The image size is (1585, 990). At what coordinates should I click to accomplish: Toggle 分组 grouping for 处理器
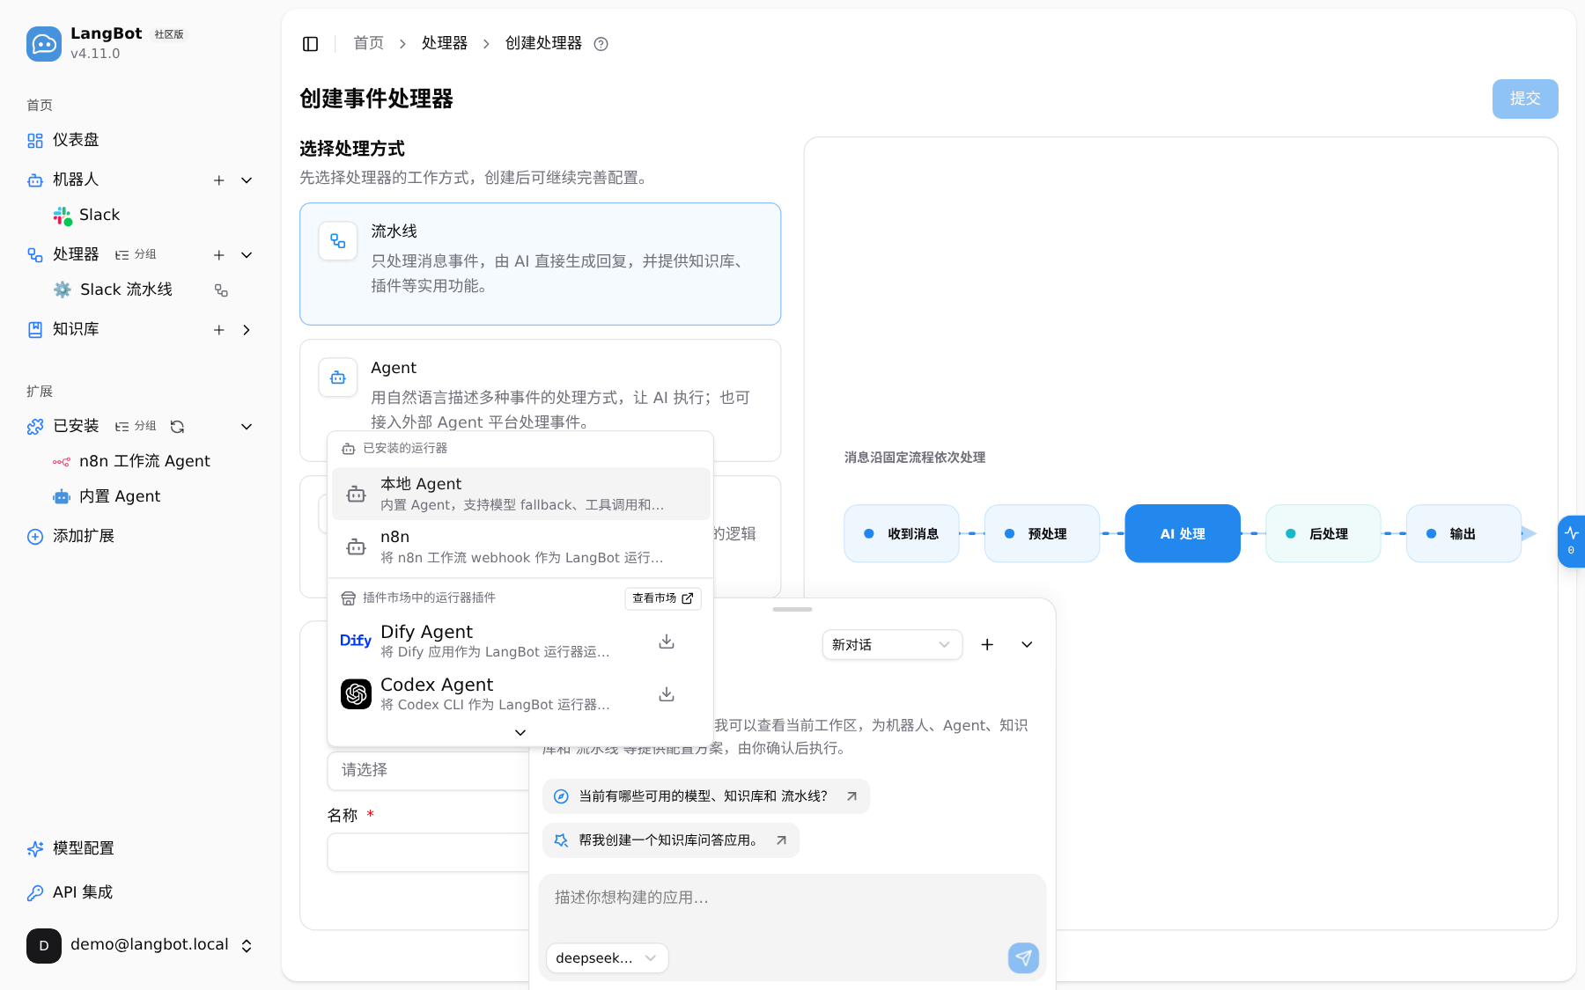136,254
